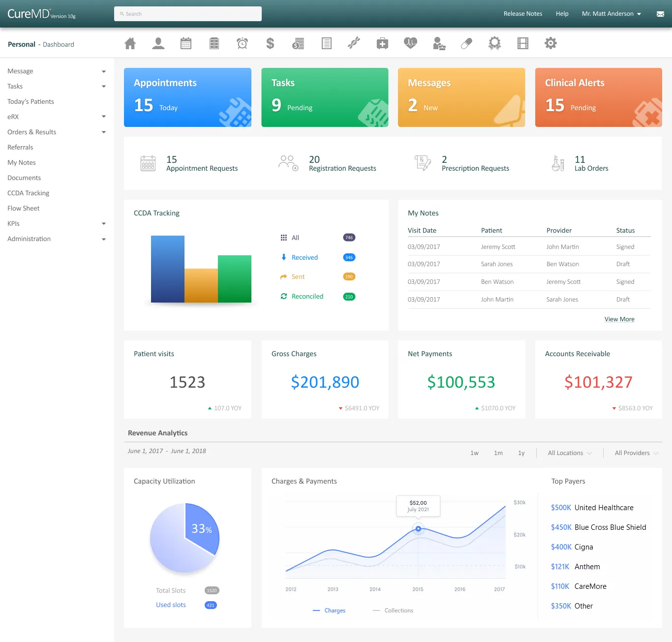Select Documents in sidebar
This screenshot has height=642, width=672.
24,178
